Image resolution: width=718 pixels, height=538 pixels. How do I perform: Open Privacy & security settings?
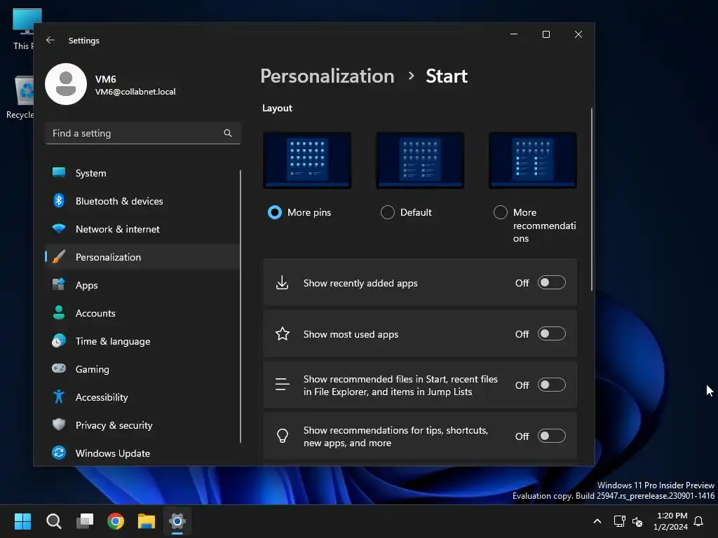coord(142,425)
